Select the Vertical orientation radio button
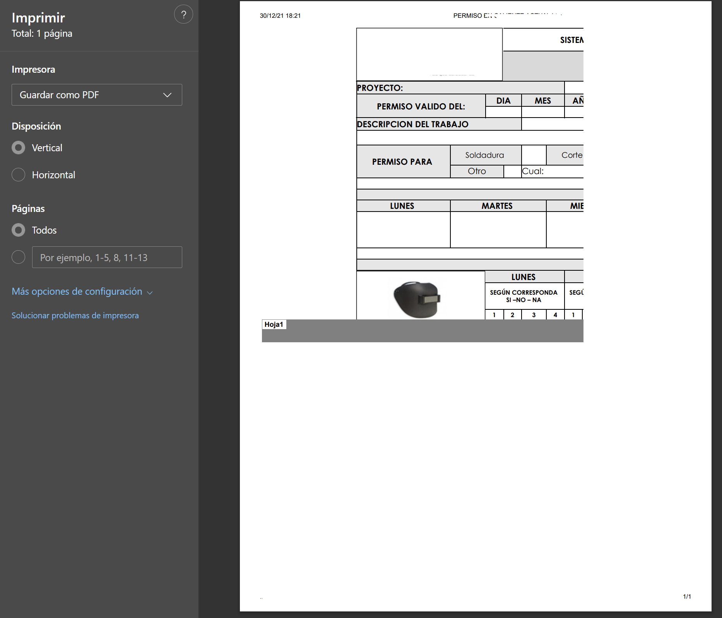This screenshot has height=618, width=722. (18, 148)
